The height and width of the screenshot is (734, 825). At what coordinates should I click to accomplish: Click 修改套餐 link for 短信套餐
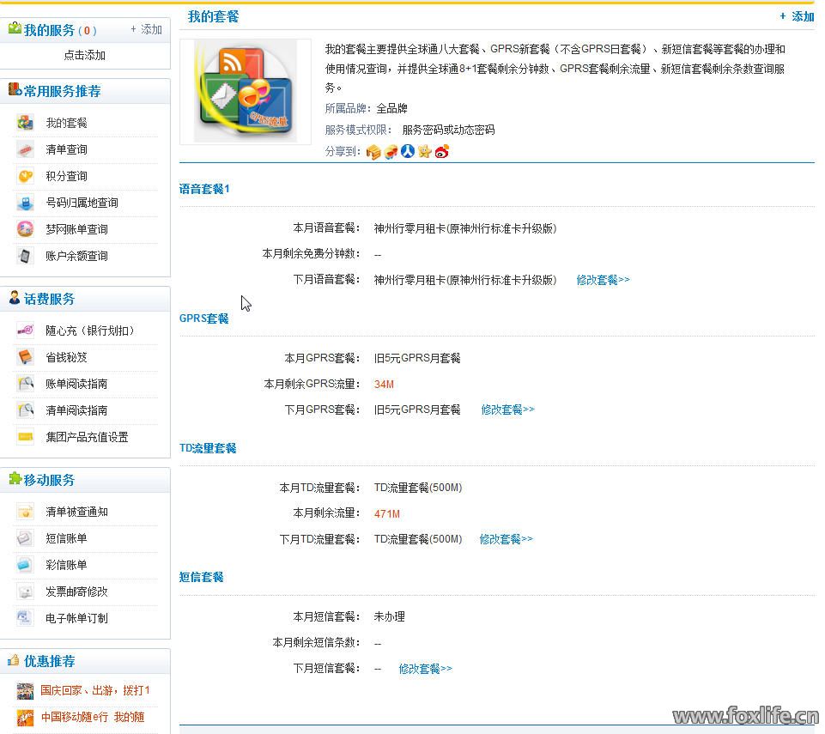(x=425, y=669)
